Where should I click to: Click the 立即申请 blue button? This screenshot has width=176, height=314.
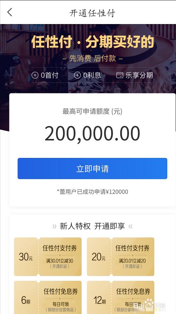[x=93, y=168]
